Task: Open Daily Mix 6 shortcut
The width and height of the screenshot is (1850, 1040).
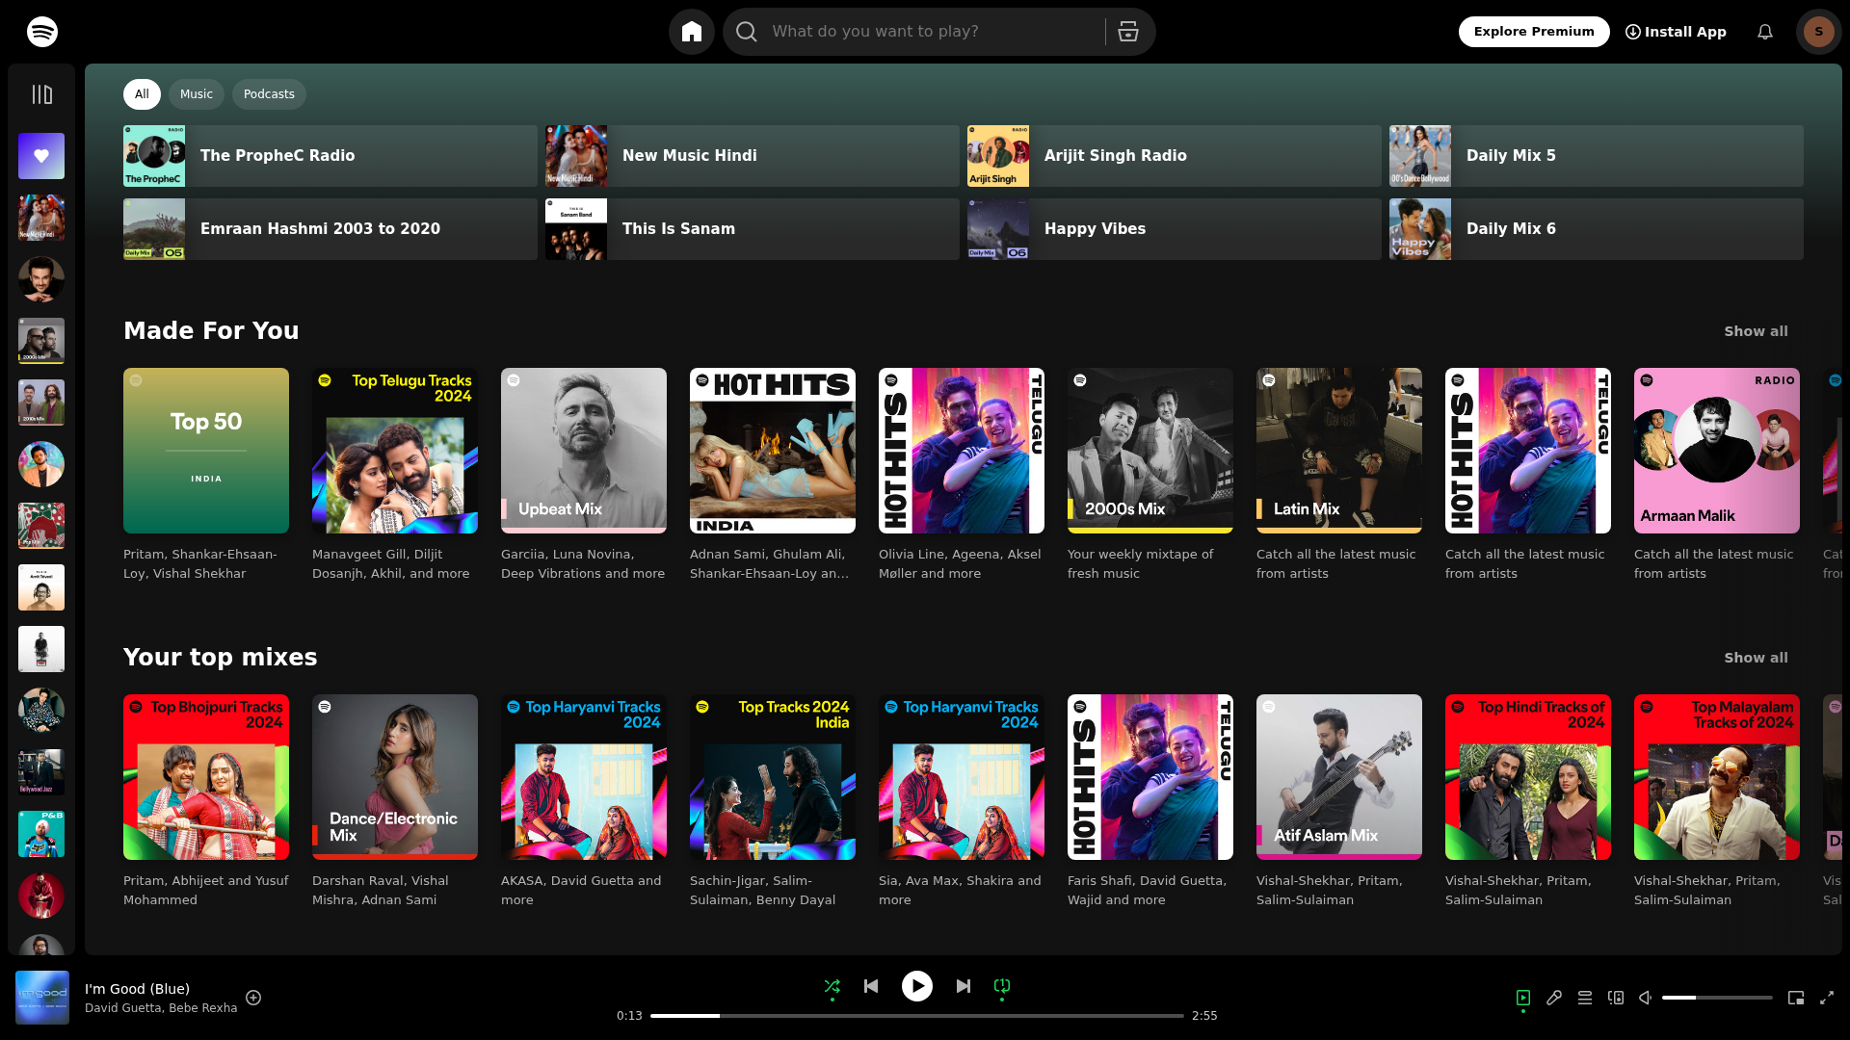Action: 1597,229
